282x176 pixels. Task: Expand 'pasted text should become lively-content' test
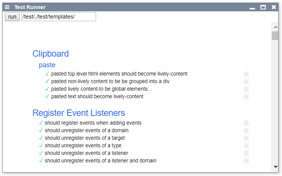click(97, 96)
